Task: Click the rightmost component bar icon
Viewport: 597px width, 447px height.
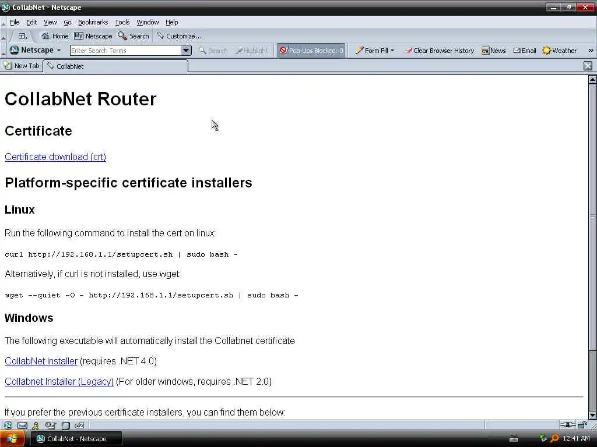Action: tap(79, 425)
